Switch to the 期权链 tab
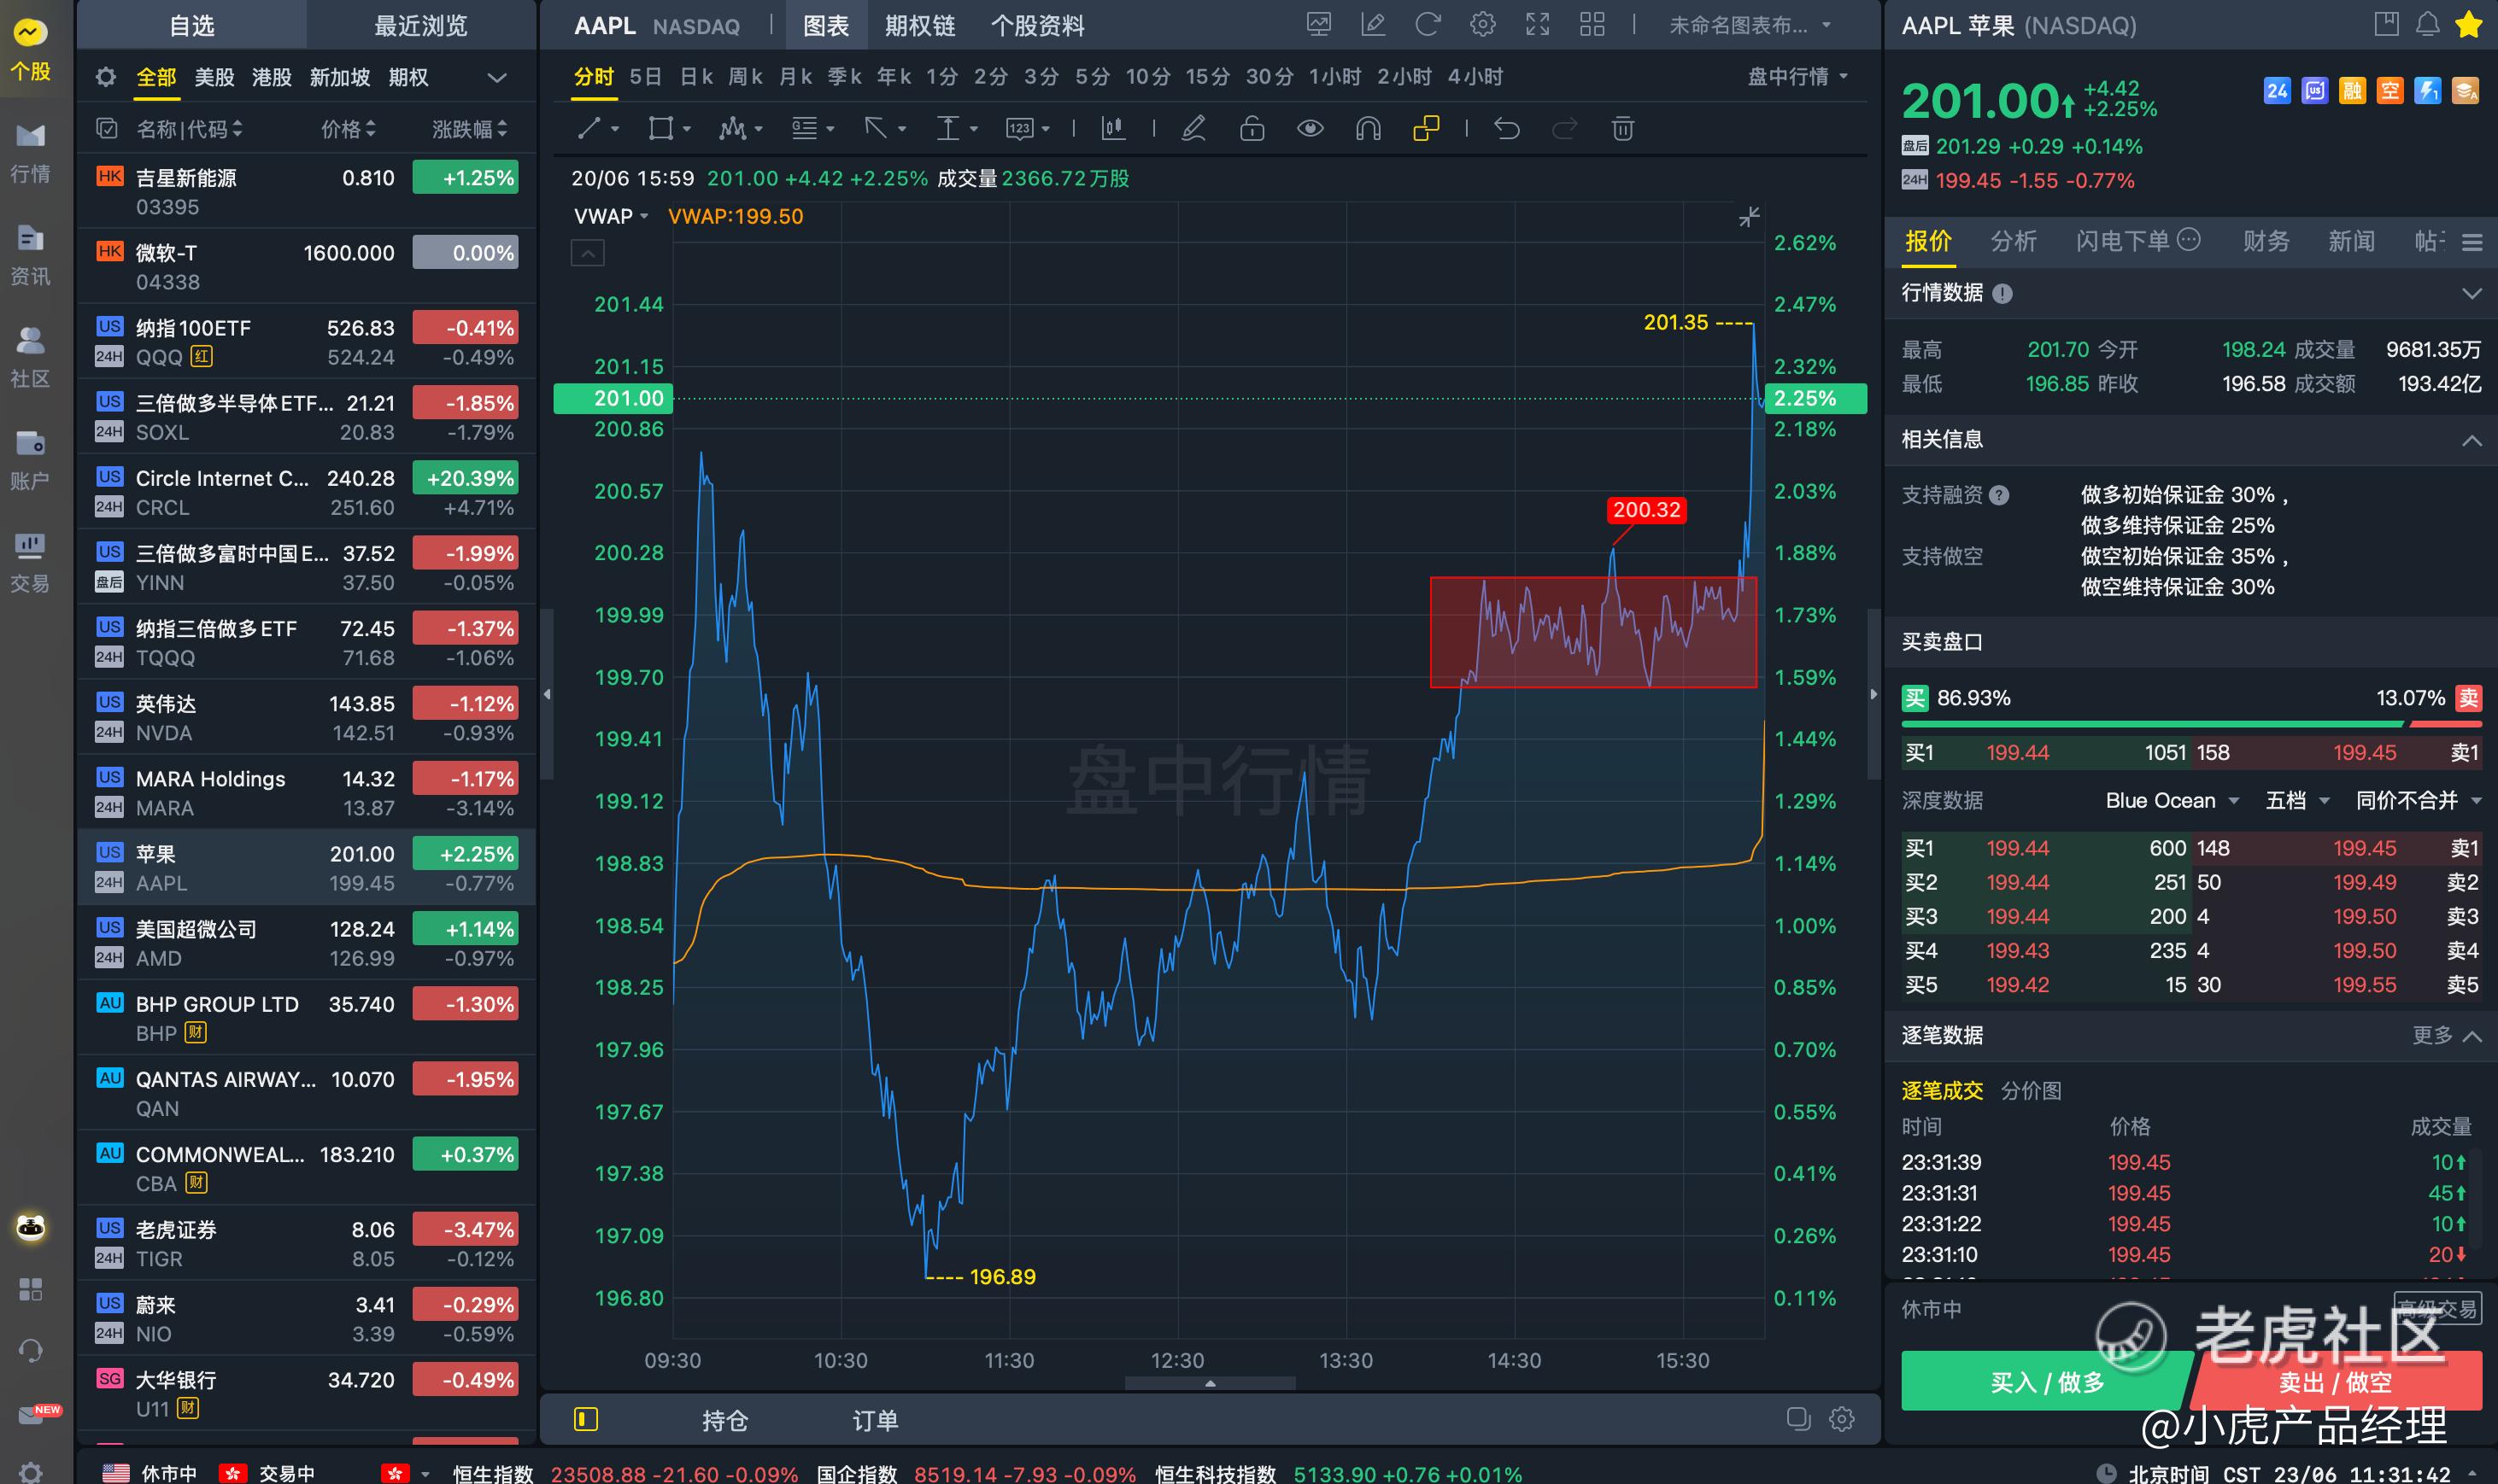Viewport: 2498px width, 1484px height. [919, 25]
